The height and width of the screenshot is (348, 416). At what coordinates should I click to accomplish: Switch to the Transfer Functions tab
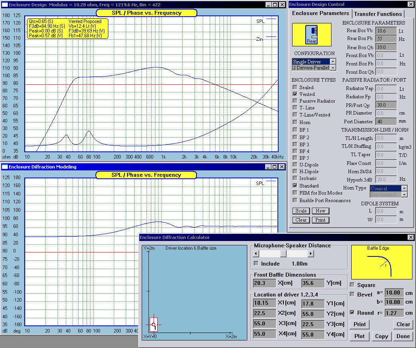tap(378, 14)
